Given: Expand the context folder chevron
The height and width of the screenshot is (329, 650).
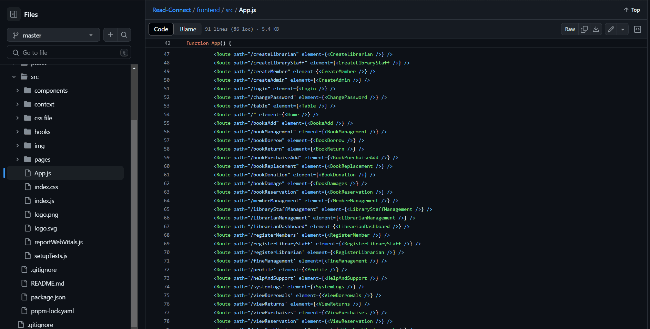Looking at the screenshot, I should 17,104.
